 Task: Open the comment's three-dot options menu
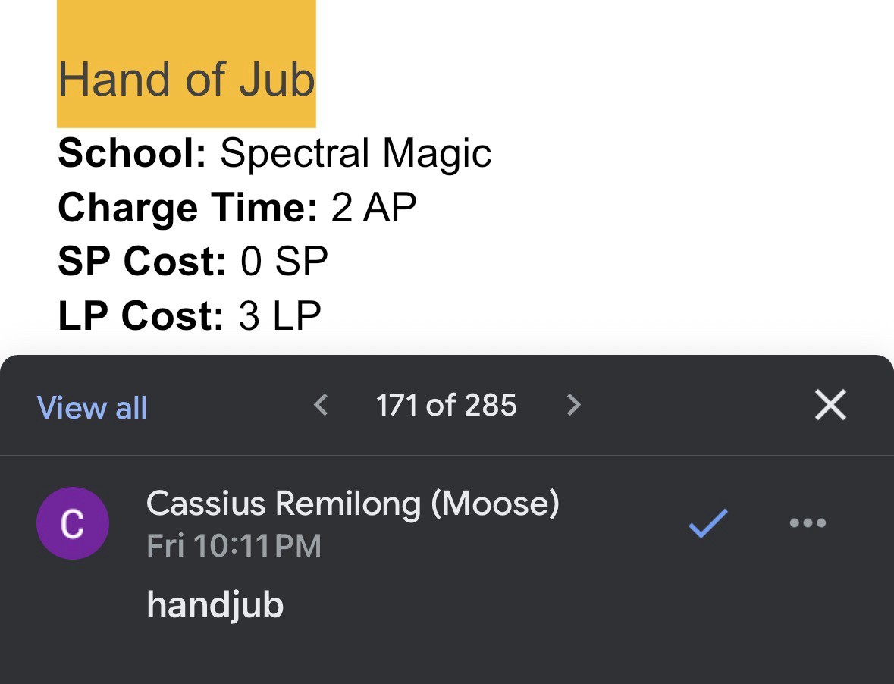click(808, 523)
